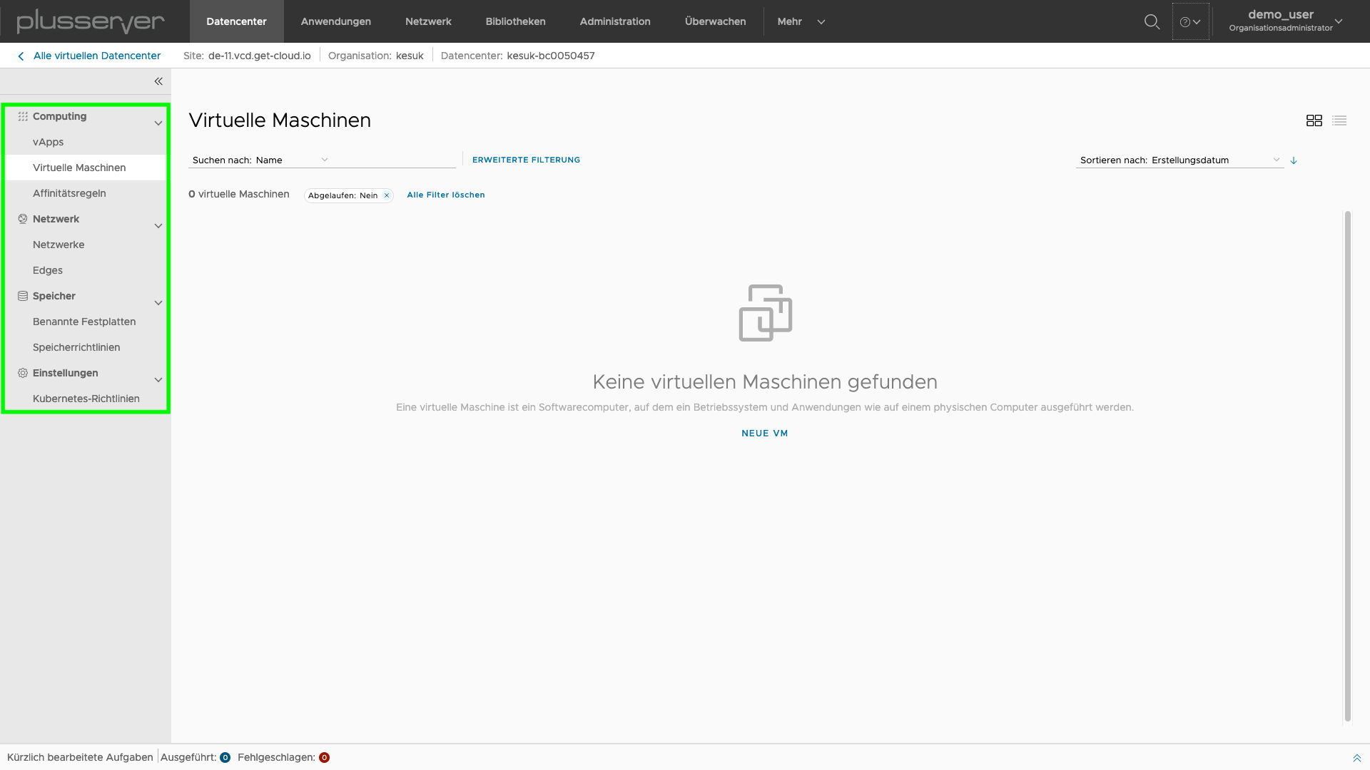This screenshot has width=1370, height=770.
Task: Open the search magnifier icon
Action: coord(1152,21)
